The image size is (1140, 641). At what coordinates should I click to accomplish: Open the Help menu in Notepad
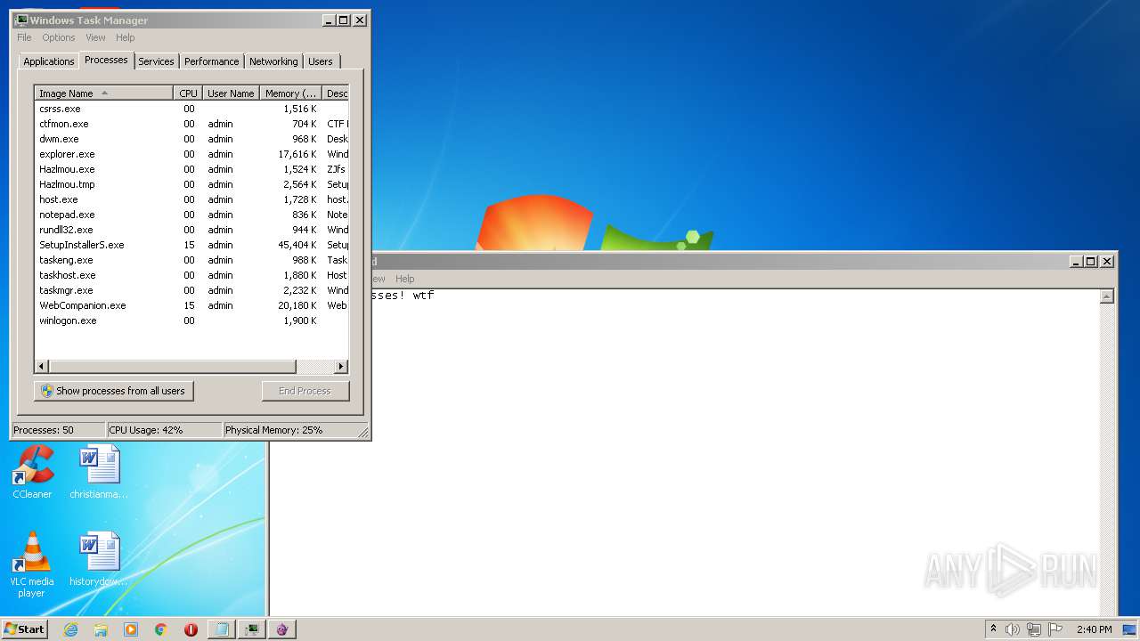(x=405, y=279)
